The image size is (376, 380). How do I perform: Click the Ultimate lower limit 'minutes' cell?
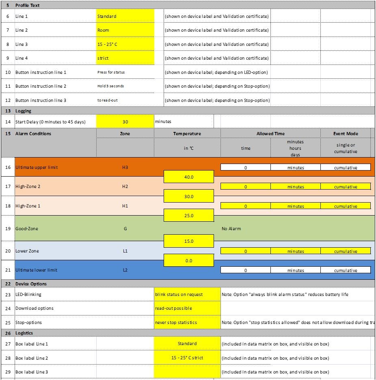point(296,270)
